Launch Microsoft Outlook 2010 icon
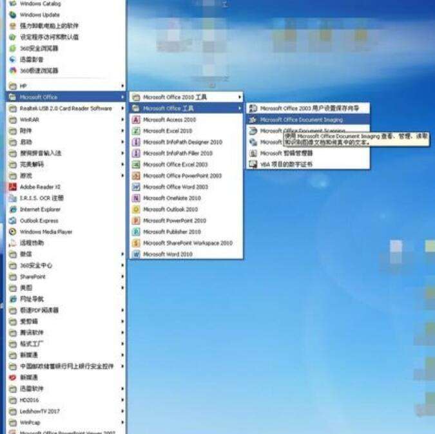 click(136, 209)
